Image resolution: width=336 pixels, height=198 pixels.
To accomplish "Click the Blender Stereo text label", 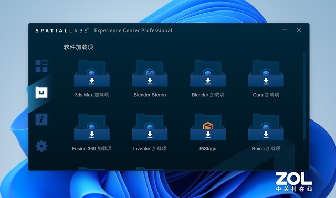I will click(x=150, y=95).
